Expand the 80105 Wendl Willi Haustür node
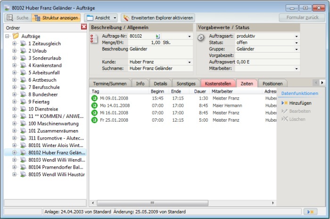Screen dimensions: 330x219 pos(14,174)
